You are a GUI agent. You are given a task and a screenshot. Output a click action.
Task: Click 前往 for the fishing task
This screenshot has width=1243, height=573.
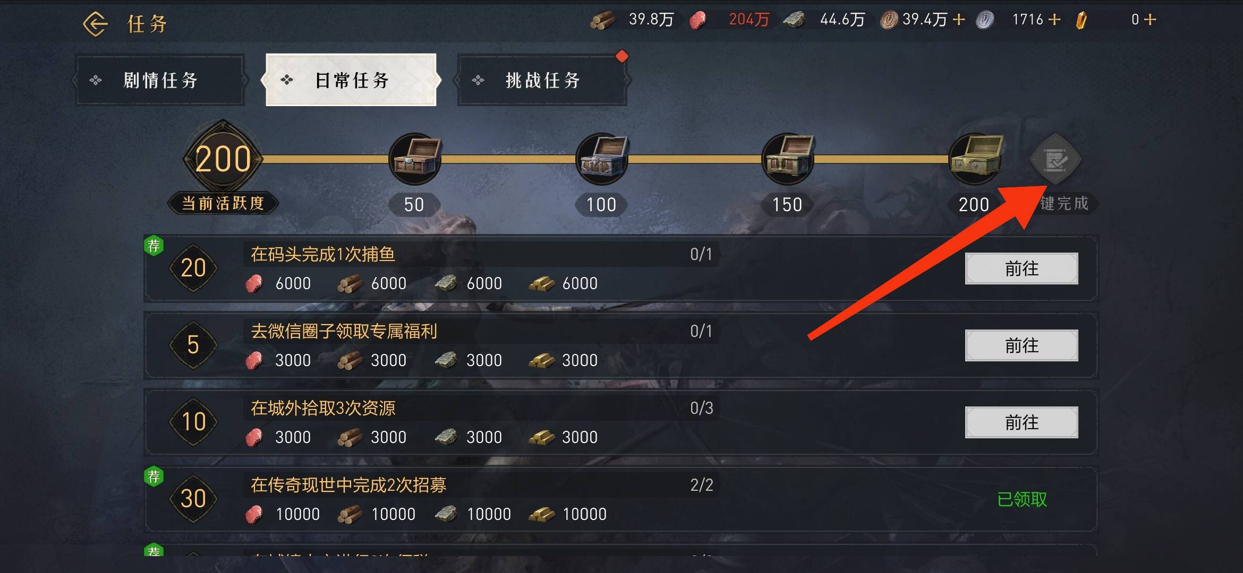tap(1021, 268)
